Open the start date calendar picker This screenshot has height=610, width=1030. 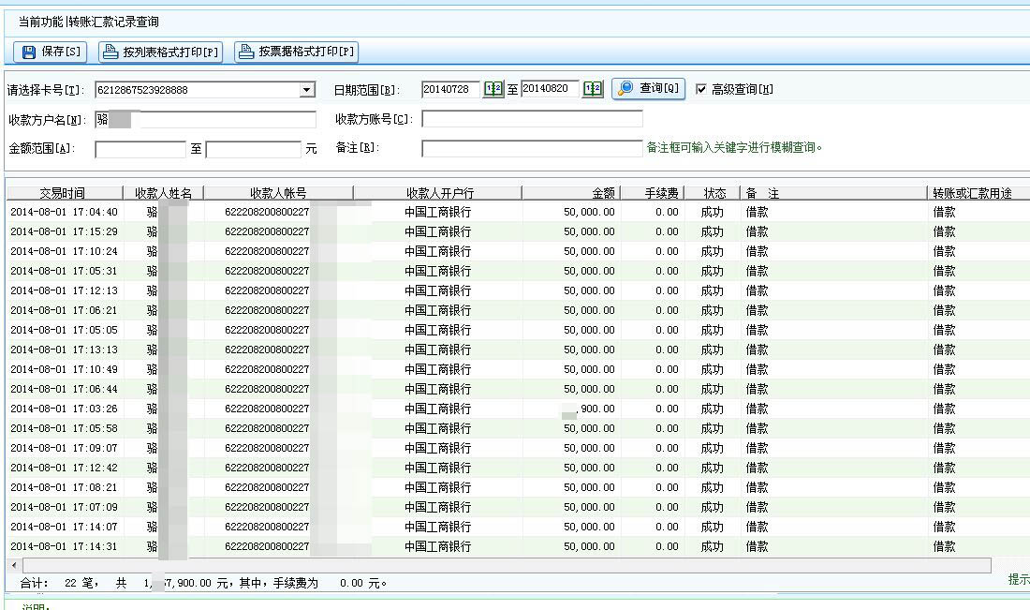tap(493, 89)
